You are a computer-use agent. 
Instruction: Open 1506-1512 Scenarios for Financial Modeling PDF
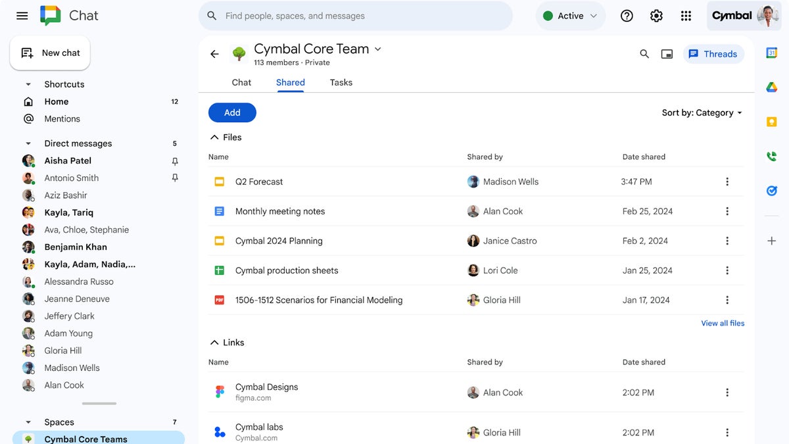click(319, 300)
